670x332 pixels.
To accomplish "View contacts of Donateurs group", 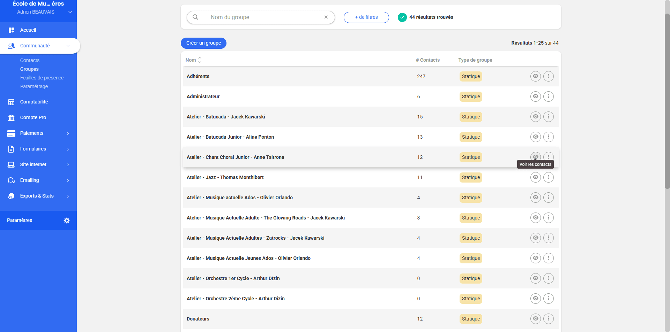I will 535,319.
